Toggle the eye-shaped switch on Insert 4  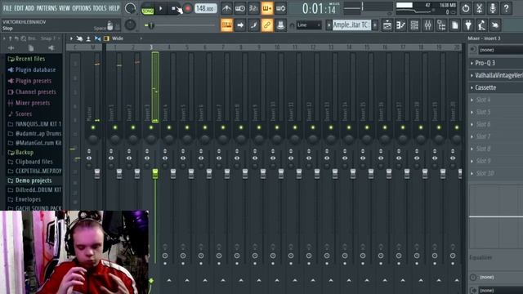click(x=165, y=158)
